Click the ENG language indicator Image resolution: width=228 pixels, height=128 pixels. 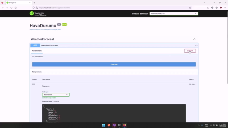[206, 125]
